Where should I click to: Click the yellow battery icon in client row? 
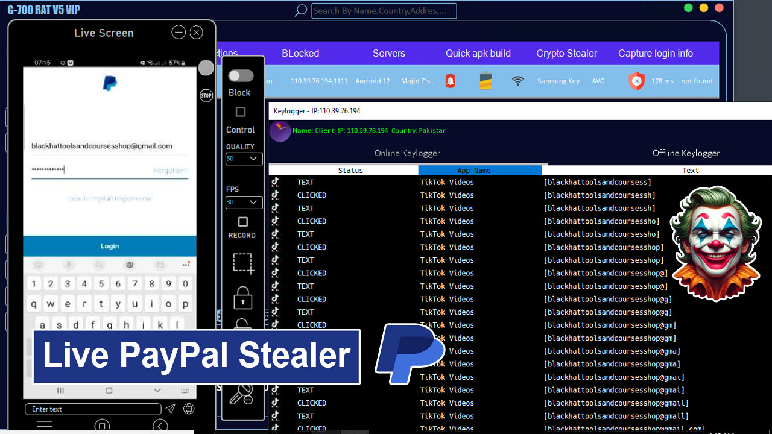pos(486,81)
